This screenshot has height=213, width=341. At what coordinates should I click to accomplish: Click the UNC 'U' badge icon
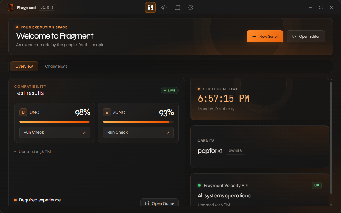[x=23, y=112]
